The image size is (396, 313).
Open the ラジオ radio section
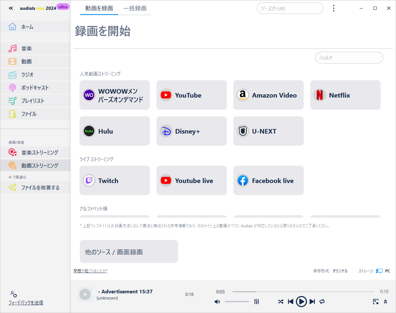coord(35,75)
